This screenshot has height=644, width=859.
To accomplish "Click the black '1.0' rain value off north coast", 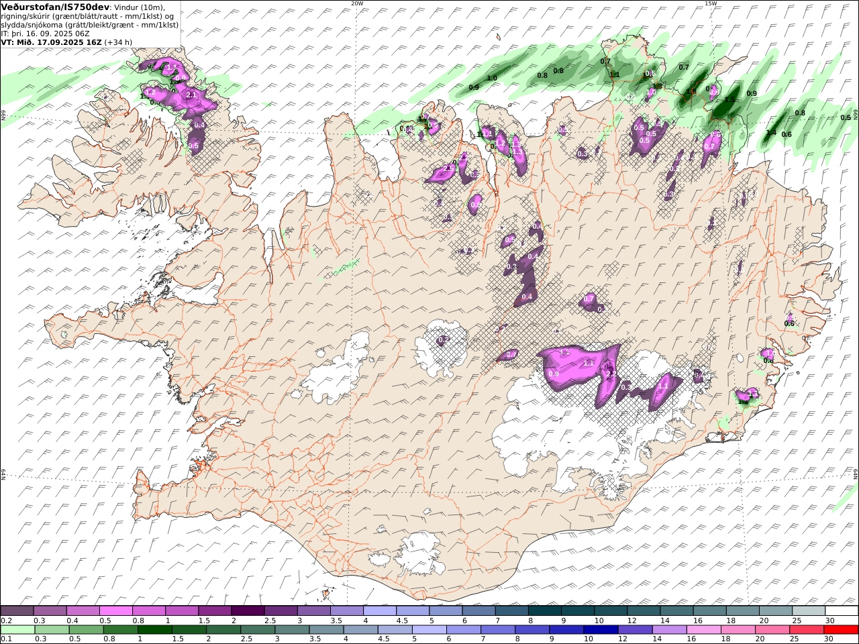I will click(x=492, y=78).
